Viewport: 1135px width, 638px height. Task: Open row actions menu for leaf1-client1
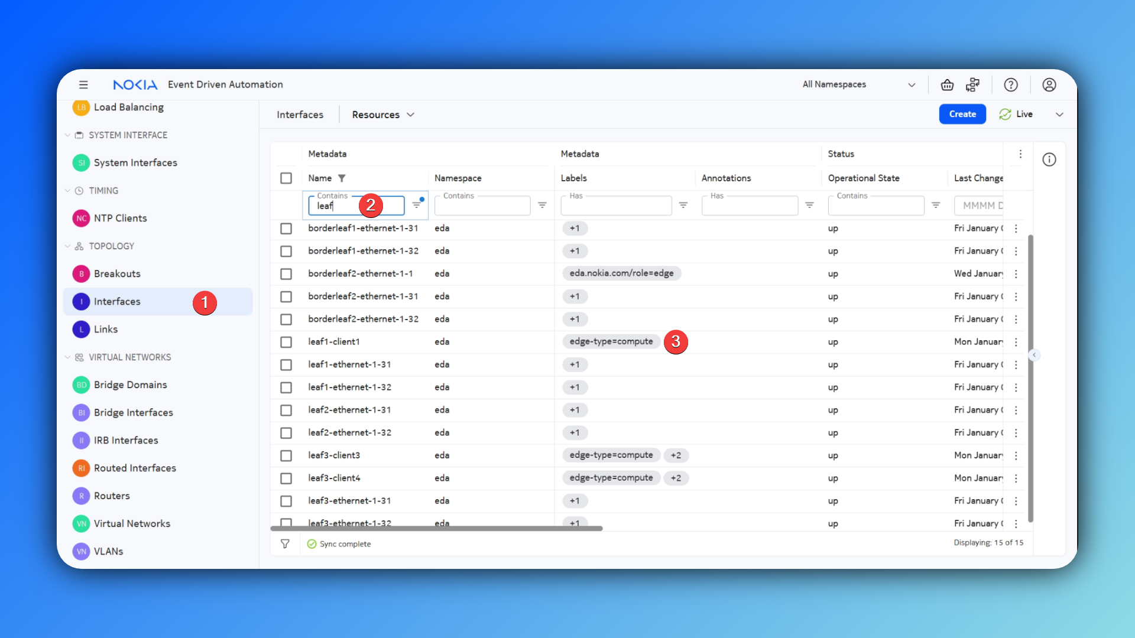click(1016, 342)
